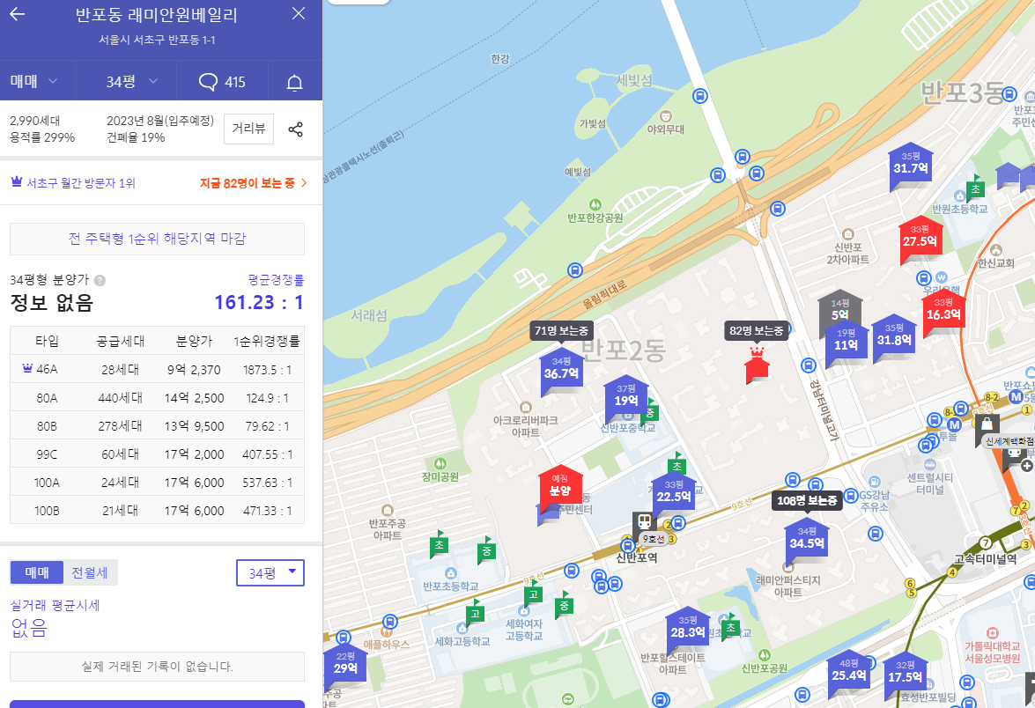Image resolution: width=1035 pixels, height=708 pixels.
Task: Click the 11억 19평 map marker
Action: pyautogui.click(x=846, y=342)
